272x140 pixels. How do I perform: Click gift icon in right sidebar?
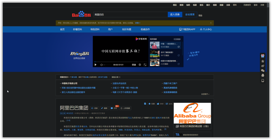pos(263,56)
